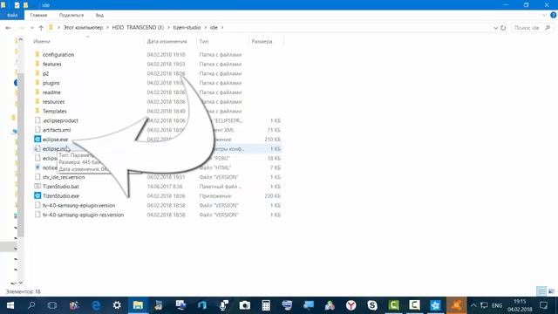Go up one folder level
The image size is (558, 314).
[41, 28]
